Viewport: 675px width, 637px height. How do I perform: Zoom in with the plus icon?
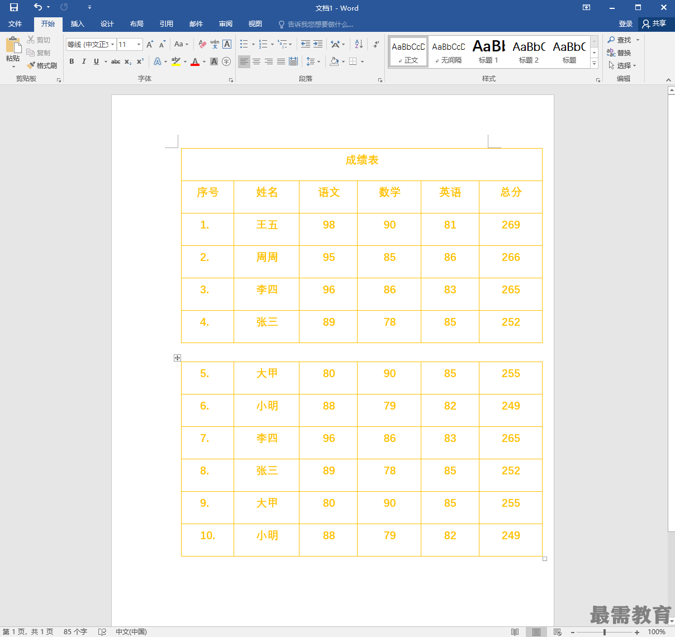[x=637, y=632]
